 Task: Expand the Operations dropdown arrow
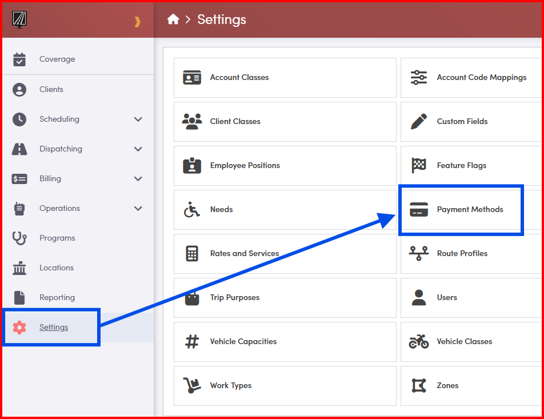pyautogui.click(x=138, y=209)
